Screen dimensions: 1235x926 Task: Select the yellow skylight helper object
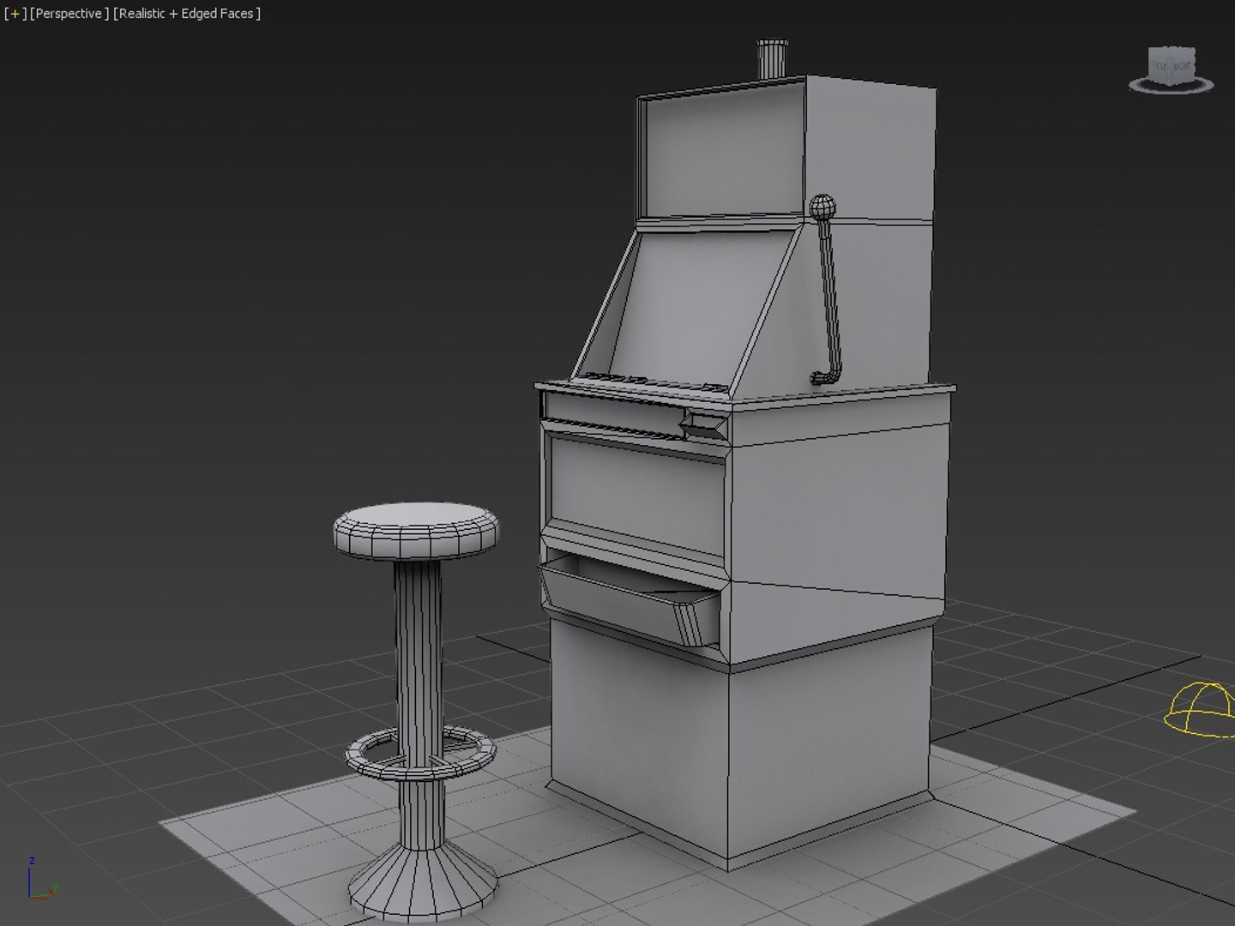1199,710
